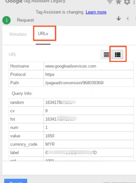Click the Hostname label cell
This screenshot has width=136, height=183.
[x=26, y=66]
